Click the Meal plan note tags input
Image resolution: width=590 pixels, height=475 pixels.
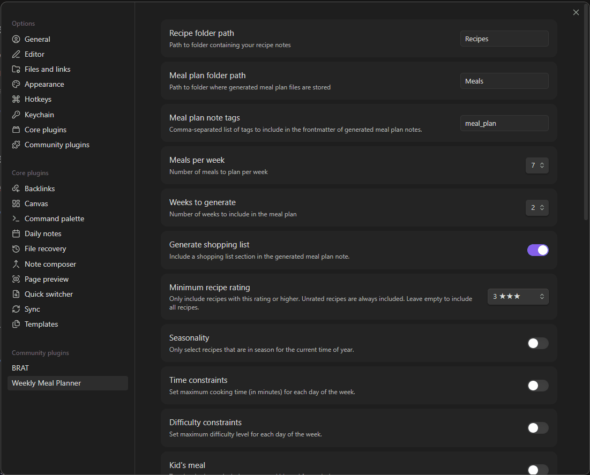pyautogui.click(x=504, y=123)
